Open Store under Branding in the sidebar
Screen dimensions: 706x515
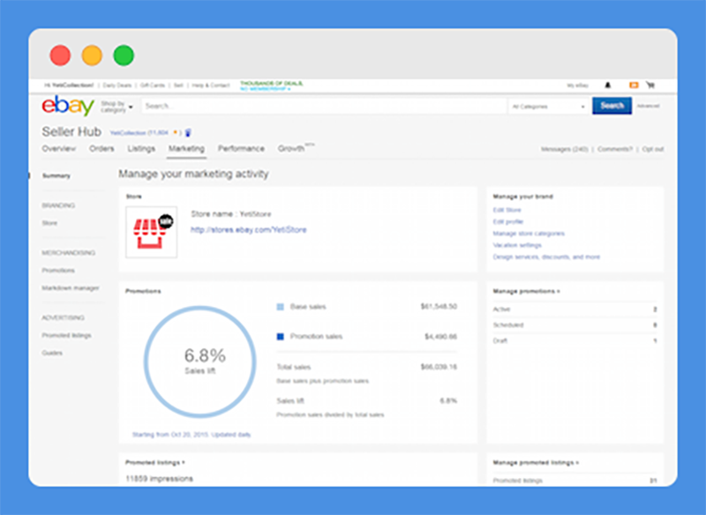click(x=49, y=223)
